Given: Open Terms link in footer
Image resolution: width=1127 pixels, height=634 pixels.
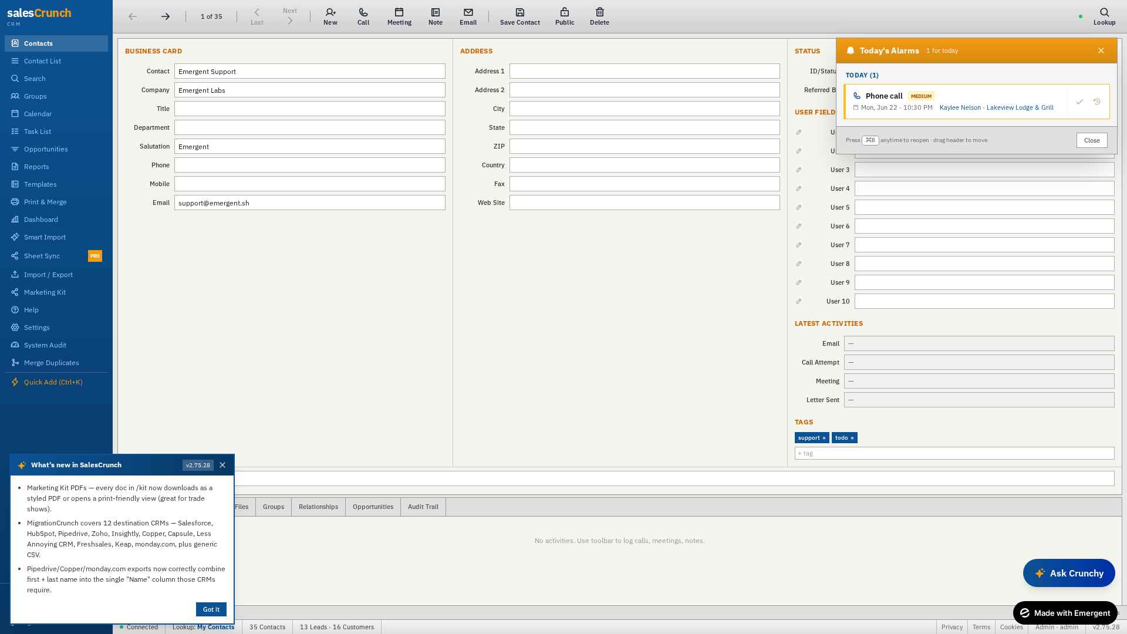Looking at the screenshot, I should pos(981,627).
